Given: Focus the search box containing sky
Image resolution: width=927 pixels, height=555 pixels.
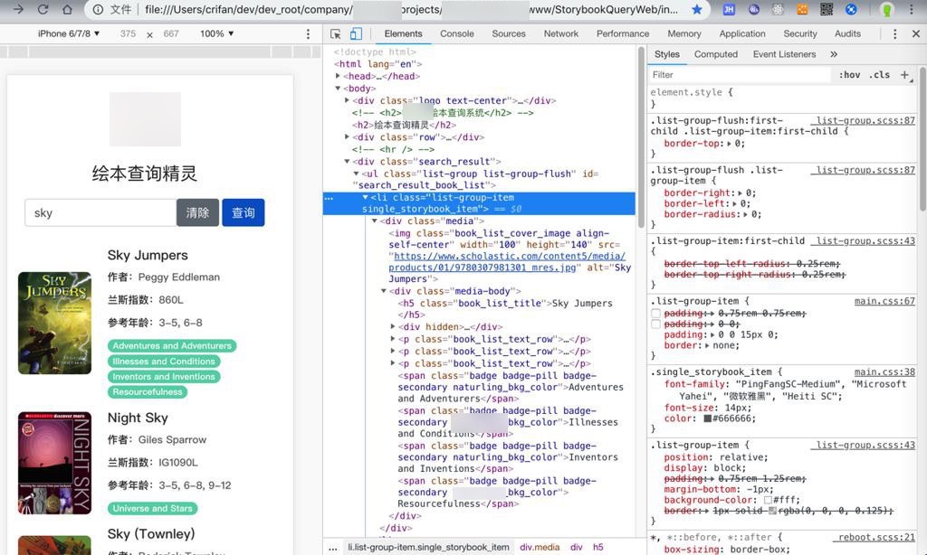Looking at the screenshot, I should (100, 212).
